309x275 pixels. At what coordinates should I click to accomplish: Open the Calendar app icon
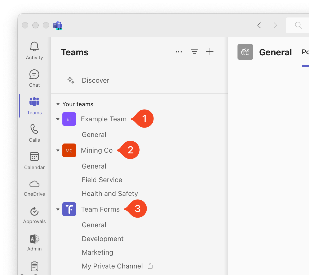click(34, 157)
